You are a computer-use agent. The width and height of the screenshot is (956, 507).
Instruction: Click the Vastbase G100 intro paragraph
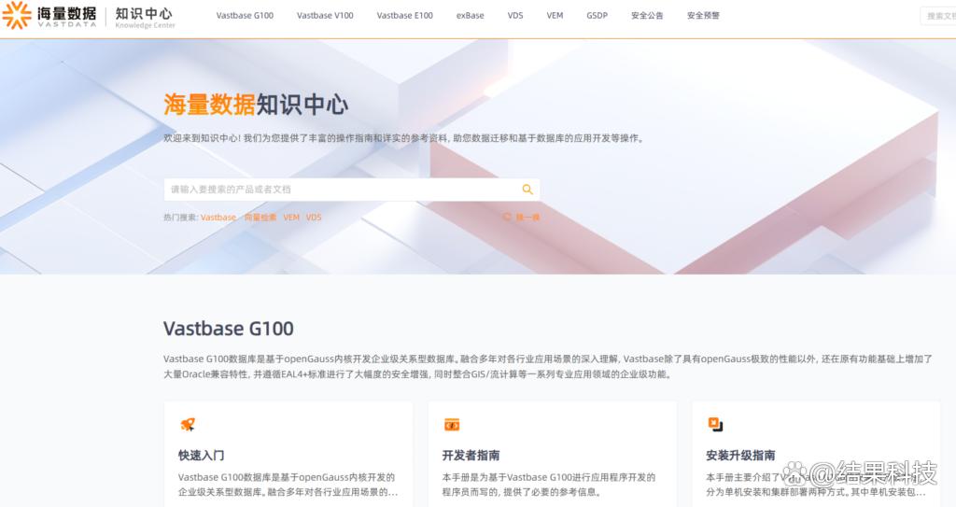547,367
